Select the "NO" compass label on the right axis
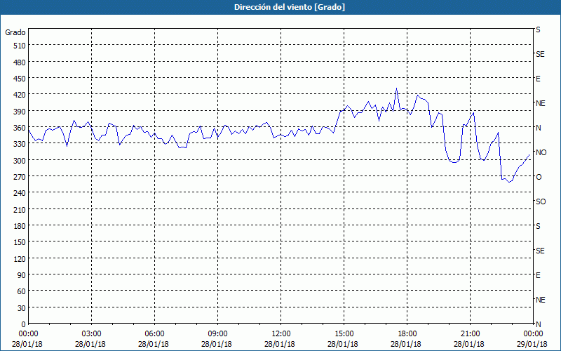 point(541,152)
